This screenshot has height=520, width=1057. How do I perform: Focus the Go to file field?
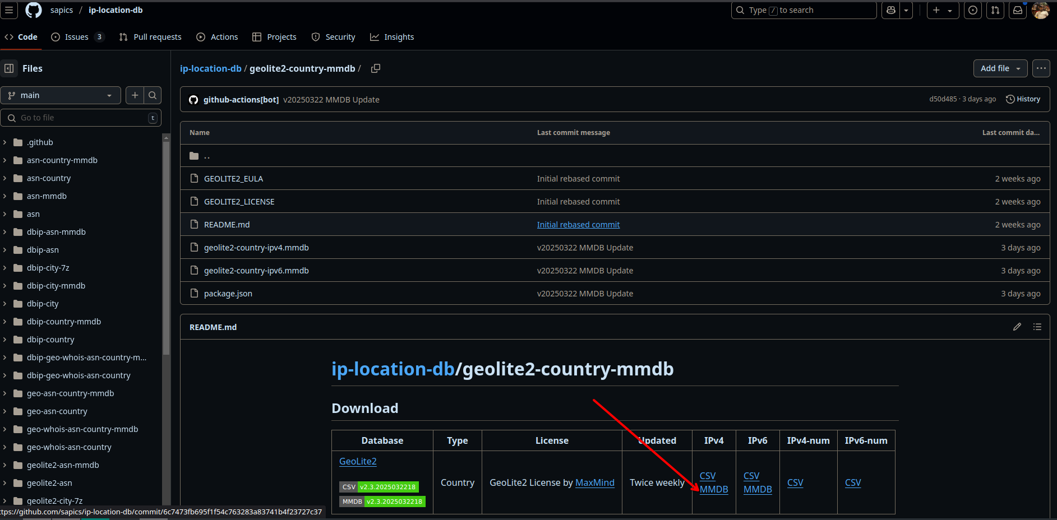pyautogui.click(x=81, y=118)
